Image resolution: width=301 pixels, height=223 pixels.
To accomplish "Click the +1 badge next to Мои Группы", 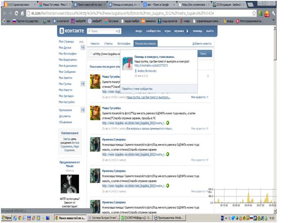I will click(82, 84).
